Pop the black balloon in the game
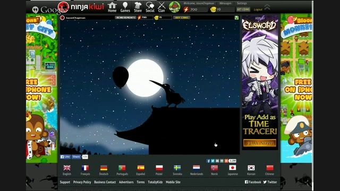Viewport: 340px width, 191px height. pos(121,77)
